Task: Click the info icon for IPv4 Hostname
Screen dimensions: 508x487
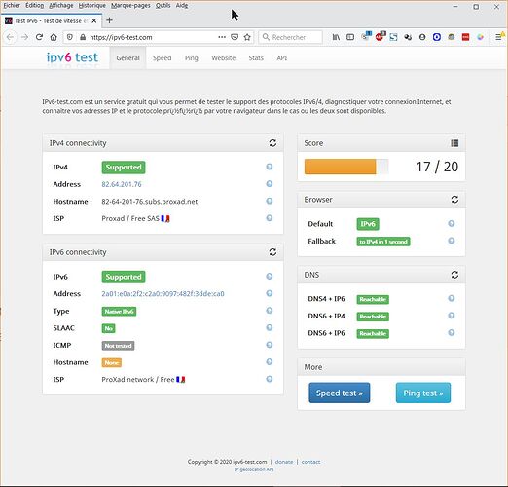Action: (x=270, y=201)
